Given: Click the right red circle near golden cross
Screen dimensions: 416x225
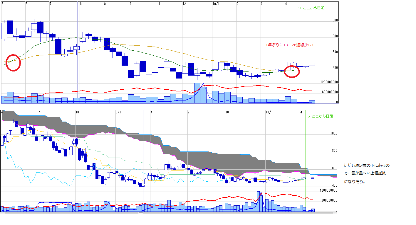Looking at the screenshot, I should [292, 71].
